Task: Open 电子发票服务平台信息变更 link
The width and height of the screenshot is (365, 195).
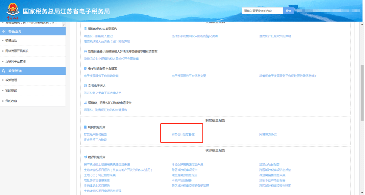Action: pyautogui.click(x=189, y=76)
